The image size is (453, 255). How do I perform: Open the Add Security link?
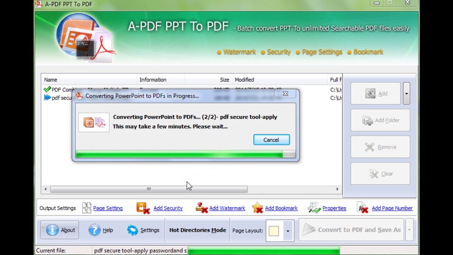(168, 208)
